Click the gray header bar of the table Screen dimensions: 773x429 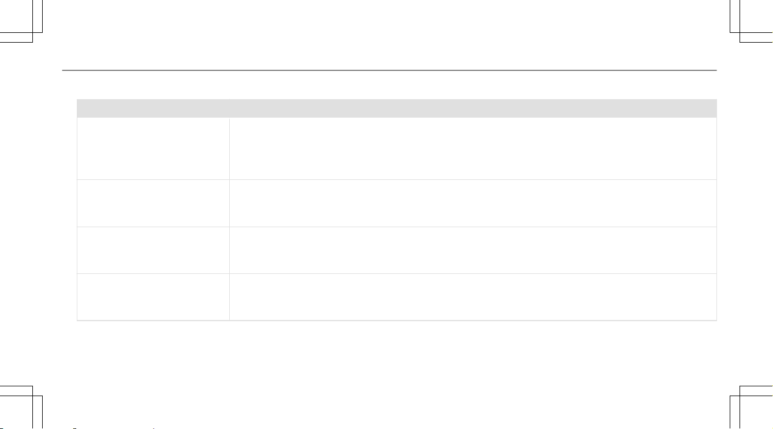(x=397, y=108)
